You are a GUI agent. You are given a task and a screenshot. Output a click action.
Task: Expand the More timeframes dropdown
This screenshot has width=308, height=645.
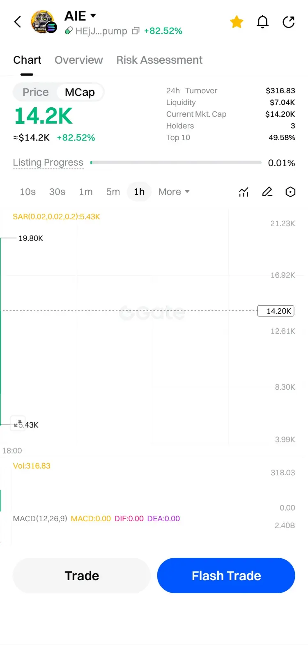174,192
